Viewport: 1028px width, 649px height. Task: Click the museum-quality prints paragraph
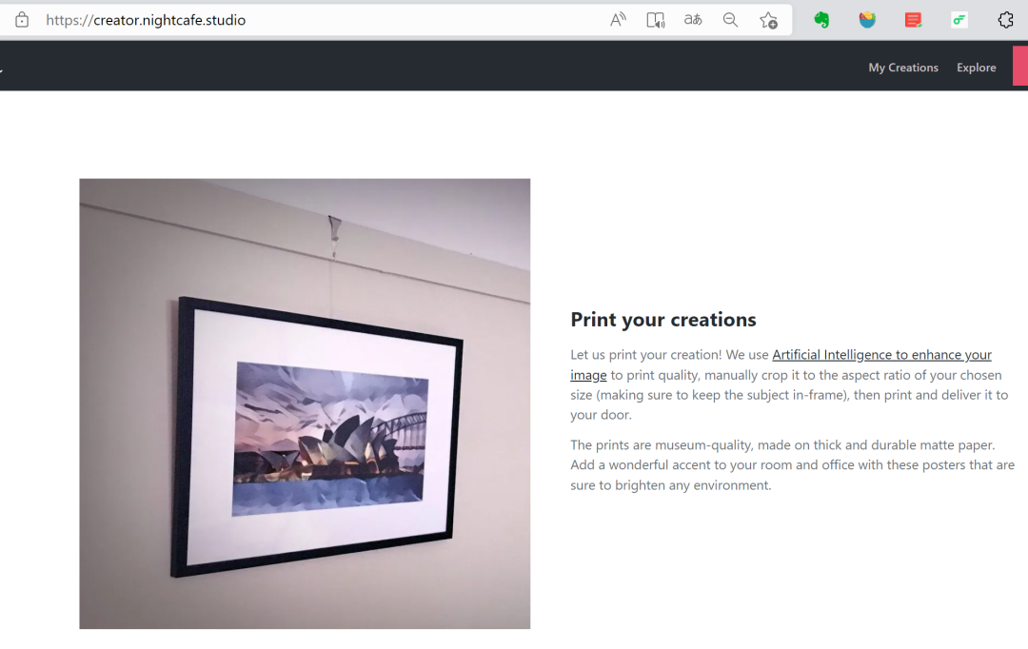(792, 465)
